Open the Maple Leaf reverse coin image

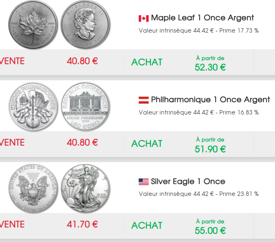[34, 25]
